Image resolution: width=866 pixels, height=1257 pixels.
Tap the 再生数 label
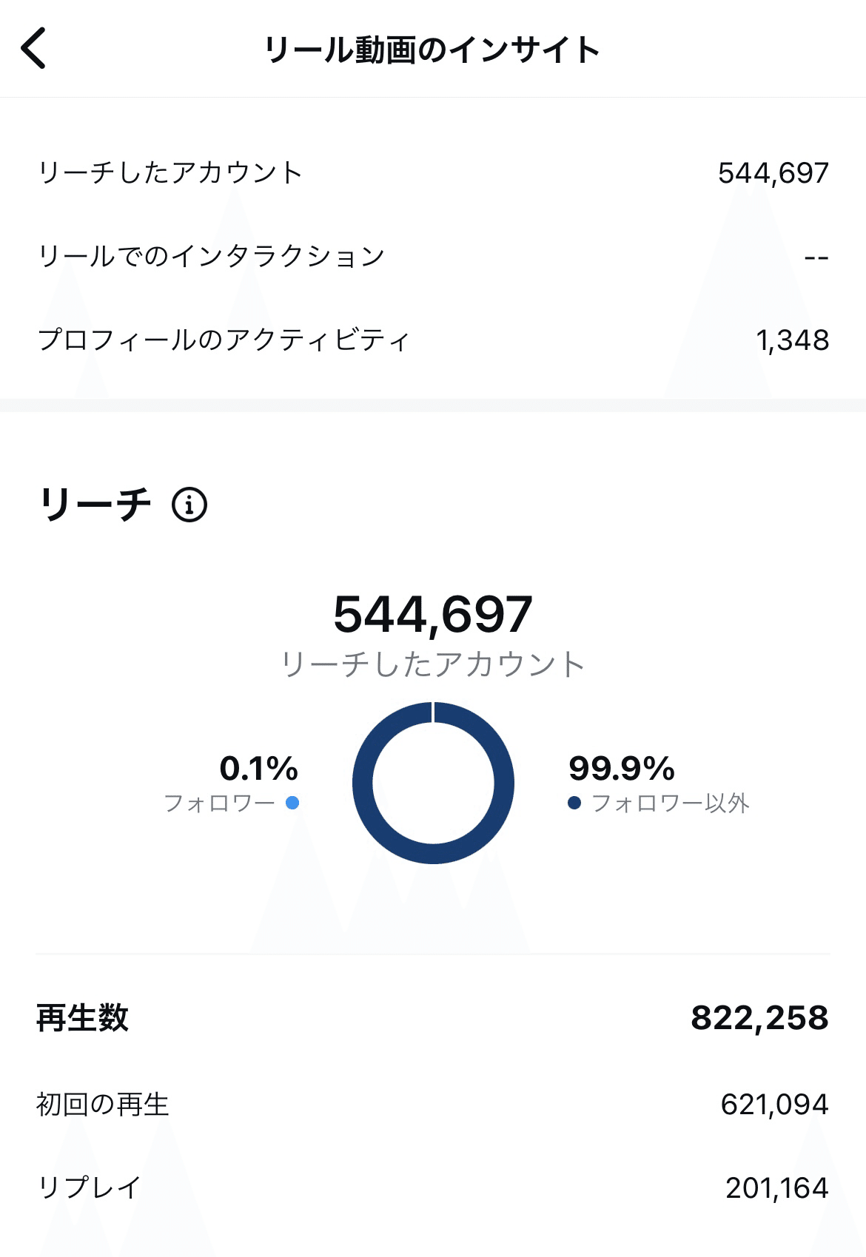click(x=83, y=1018)
